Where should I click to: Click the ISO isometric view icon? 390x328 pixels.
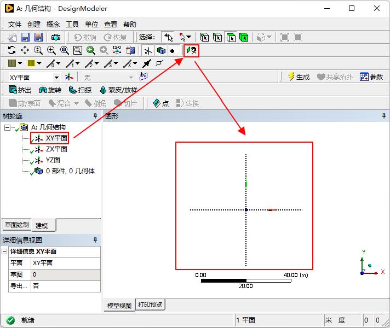(x=117, y=50)
